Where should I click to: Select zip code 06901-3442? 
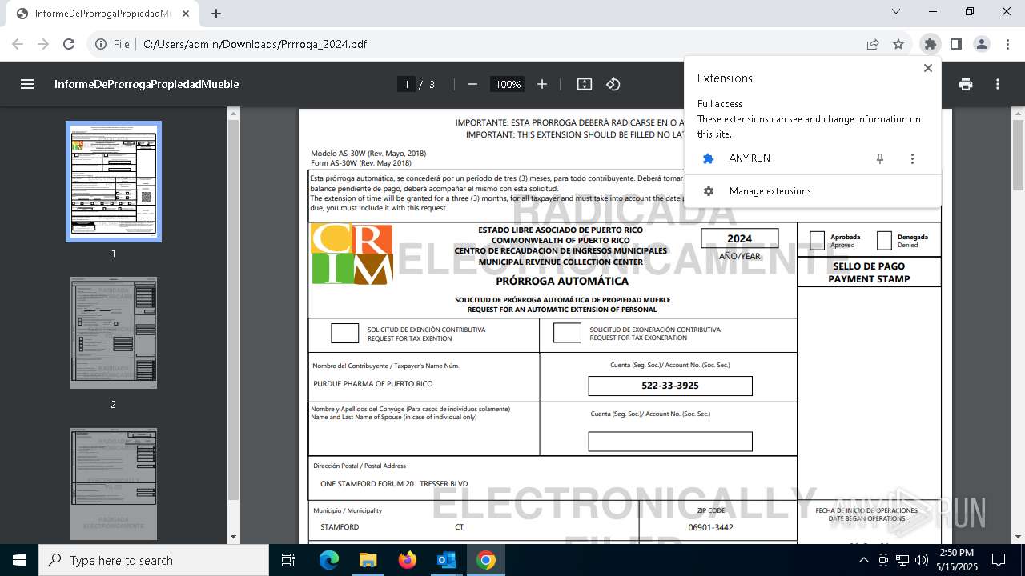tap(711, 527)
